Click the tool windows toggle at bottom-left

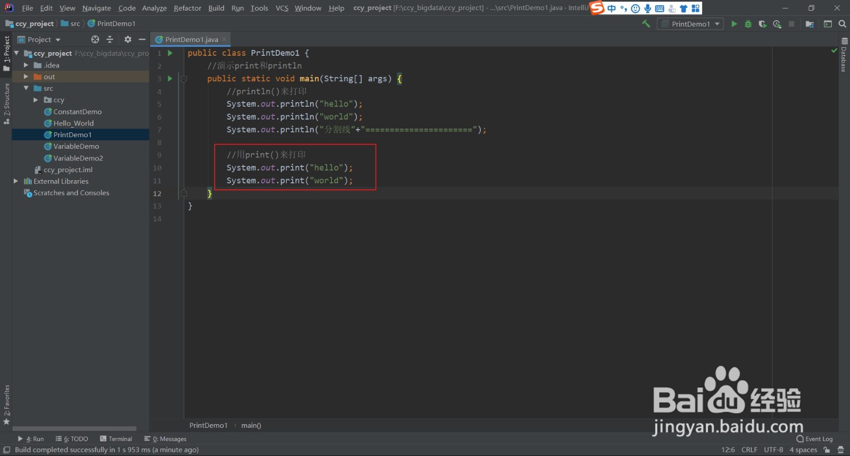pyautogui.click(x=6, y=450)
